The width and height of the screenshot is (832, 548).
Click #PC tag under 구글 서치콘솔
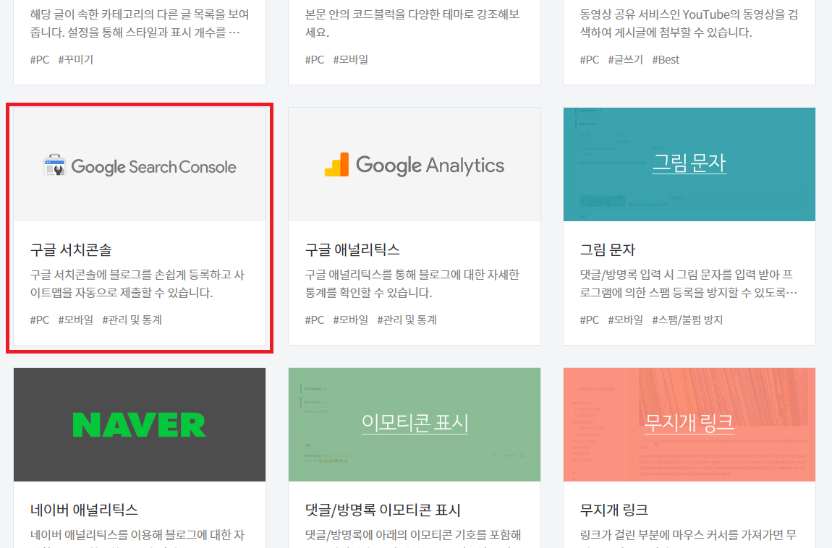(x=40, y=320)
